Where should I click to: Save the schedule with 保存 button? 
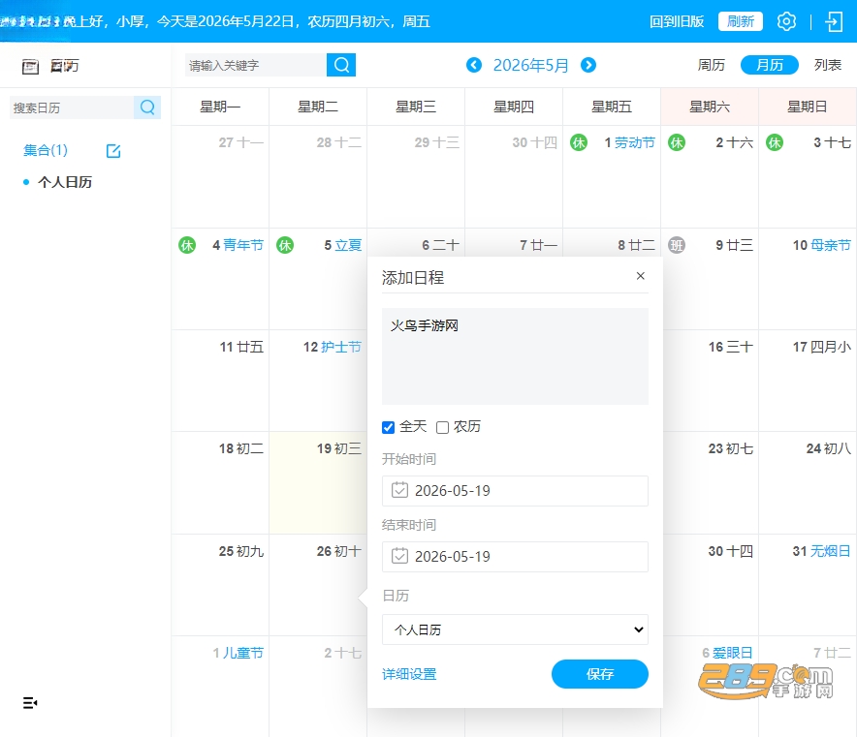click(x=599, y=674)
